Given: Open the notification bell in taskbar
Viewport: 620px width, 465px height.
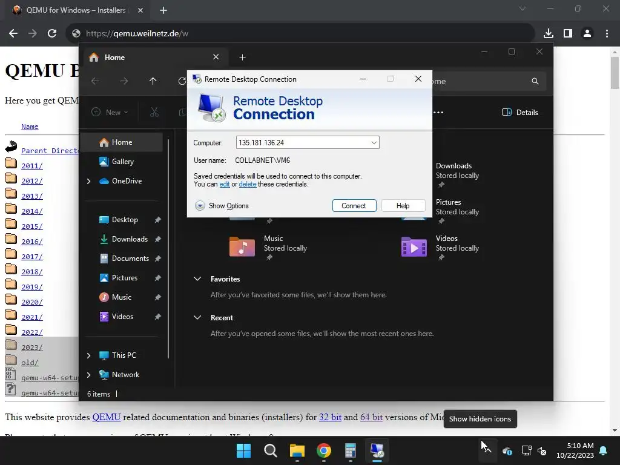Looking at the screenshot, I should pyautogui.click(x=604, y=450).
